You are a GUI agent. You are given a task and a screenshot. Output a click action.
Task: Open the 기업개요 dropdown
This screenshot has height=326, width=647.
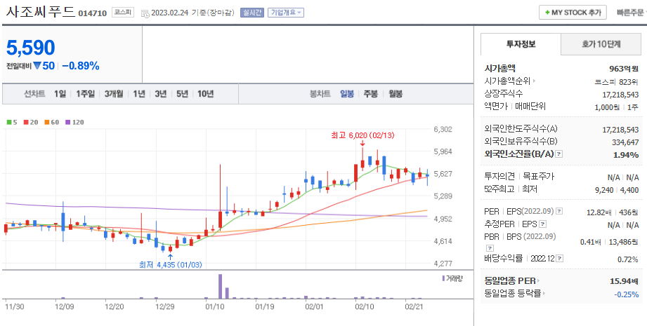tap(285, 13)
